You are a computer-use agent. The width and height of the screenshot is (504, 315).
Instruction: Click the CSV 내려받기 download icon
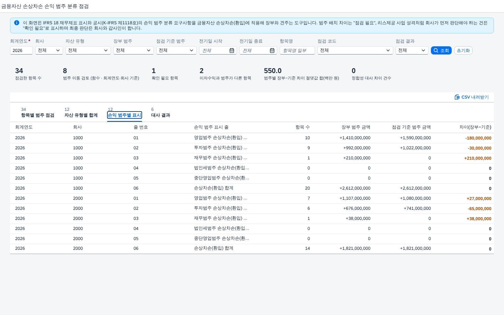click(457, 97)
